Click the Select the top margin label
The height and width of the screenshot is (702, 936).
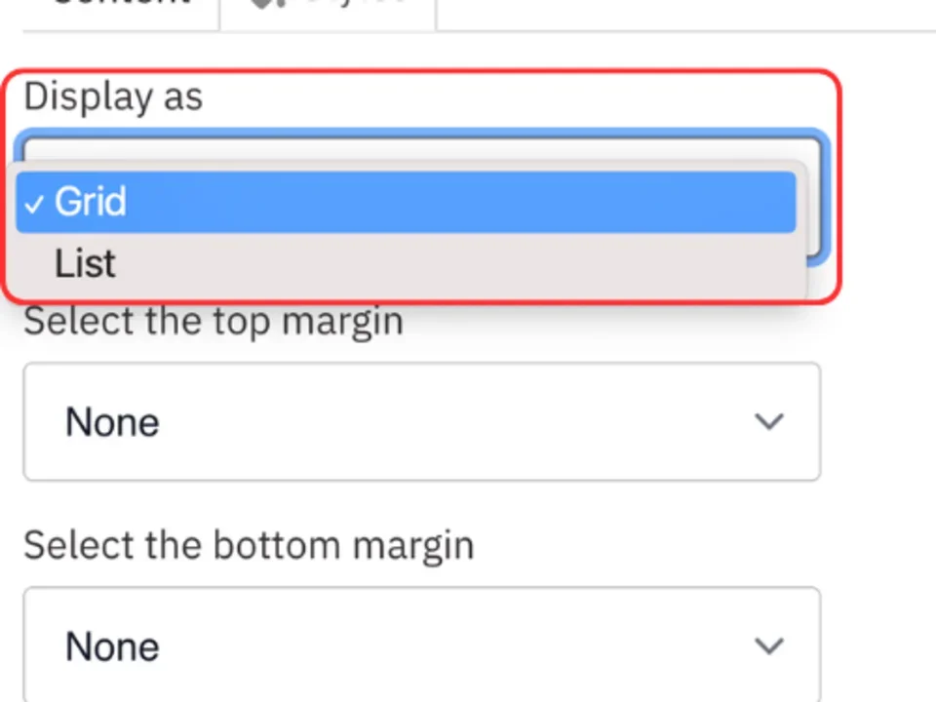coord(213,320)
